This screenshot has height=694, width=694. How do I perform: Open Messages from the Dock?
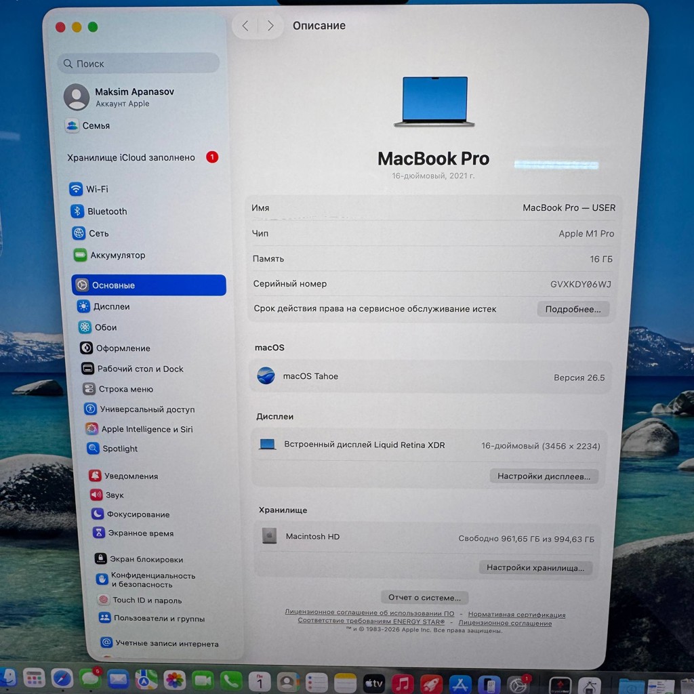point(90,679)
